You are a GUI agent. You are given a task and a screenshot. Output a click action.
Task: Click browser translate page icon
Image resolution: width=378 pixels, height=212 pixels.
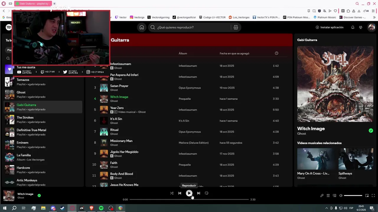(x=325, y=11)
